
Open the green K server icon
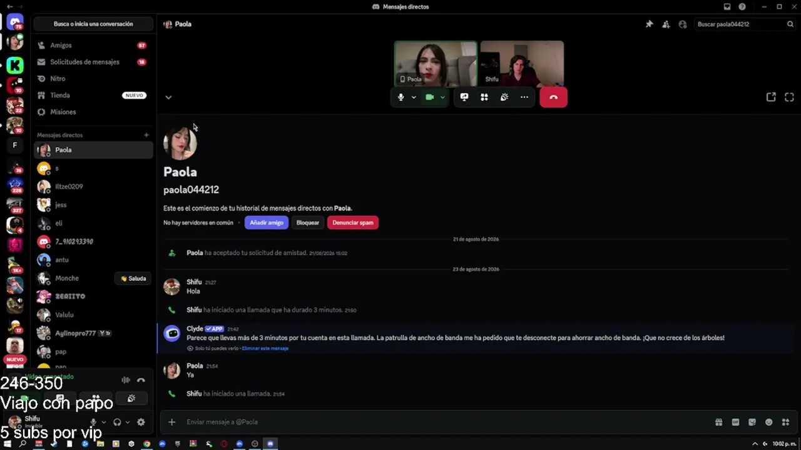15,64
